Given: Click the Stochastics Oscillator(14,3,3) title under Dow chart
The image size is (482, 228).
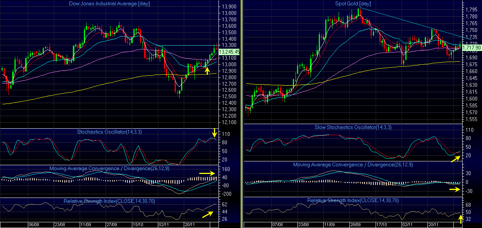Looking at the screenshot, I should [109, 132].
